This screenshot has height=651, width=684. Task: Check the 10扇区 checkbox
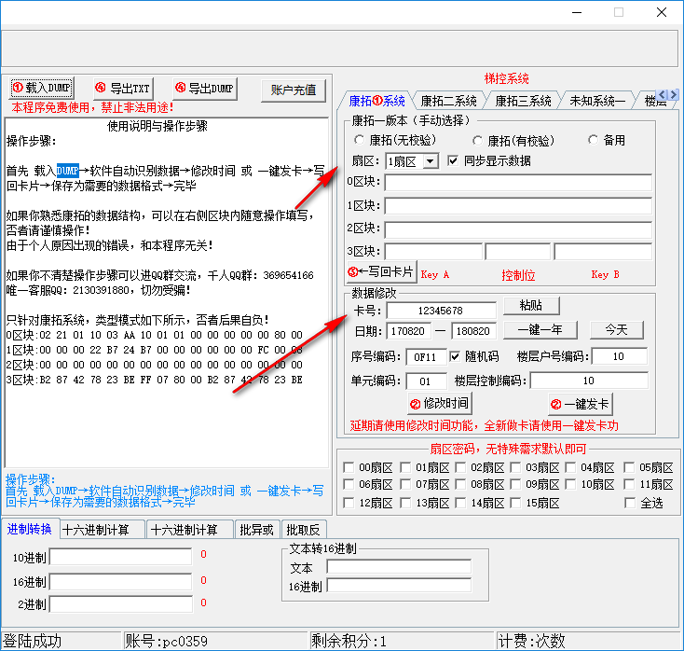click(570, 485)
